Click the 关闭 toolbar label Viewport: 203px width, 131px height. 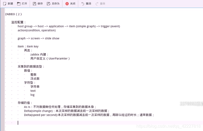click(73, 4)
